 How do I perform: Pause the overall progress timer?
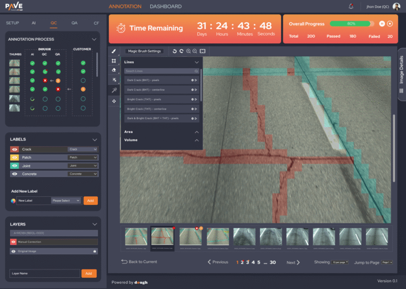pos(381,23)
